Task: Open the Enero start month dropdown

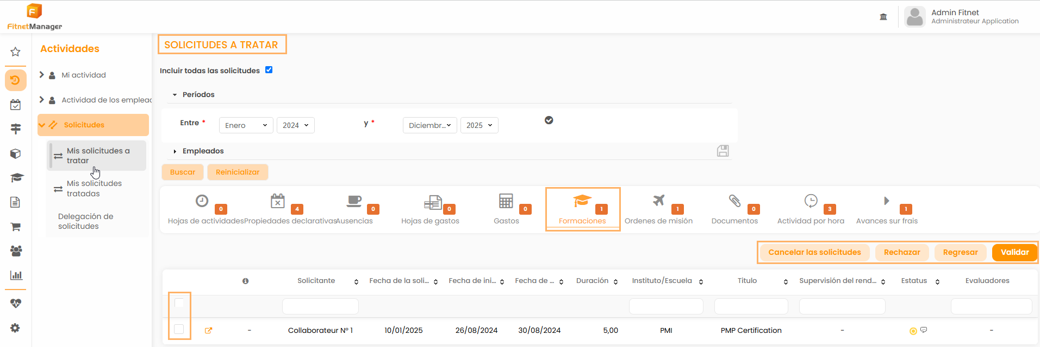Action: pyautogui.click(x=246, y=125)
